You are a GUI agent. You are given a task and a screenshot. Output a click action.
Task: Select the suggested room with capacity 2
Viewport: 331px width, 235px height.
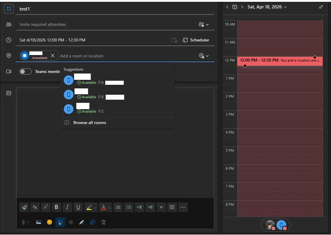click(117, 109)
